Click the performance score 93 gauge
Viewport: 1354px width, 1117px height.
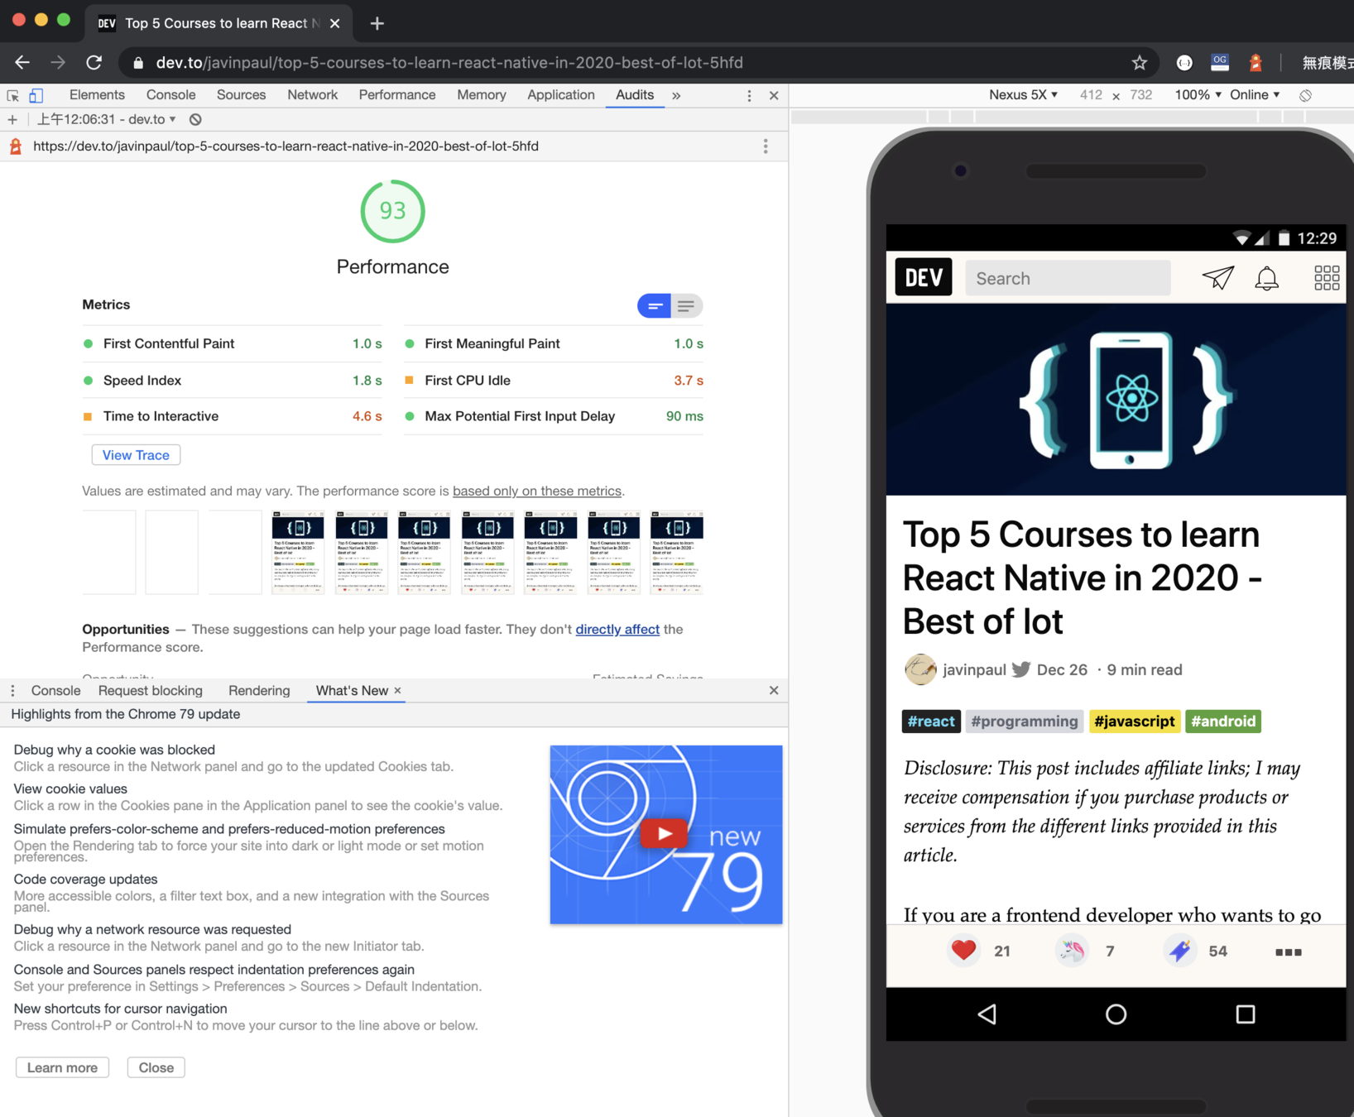393,211
